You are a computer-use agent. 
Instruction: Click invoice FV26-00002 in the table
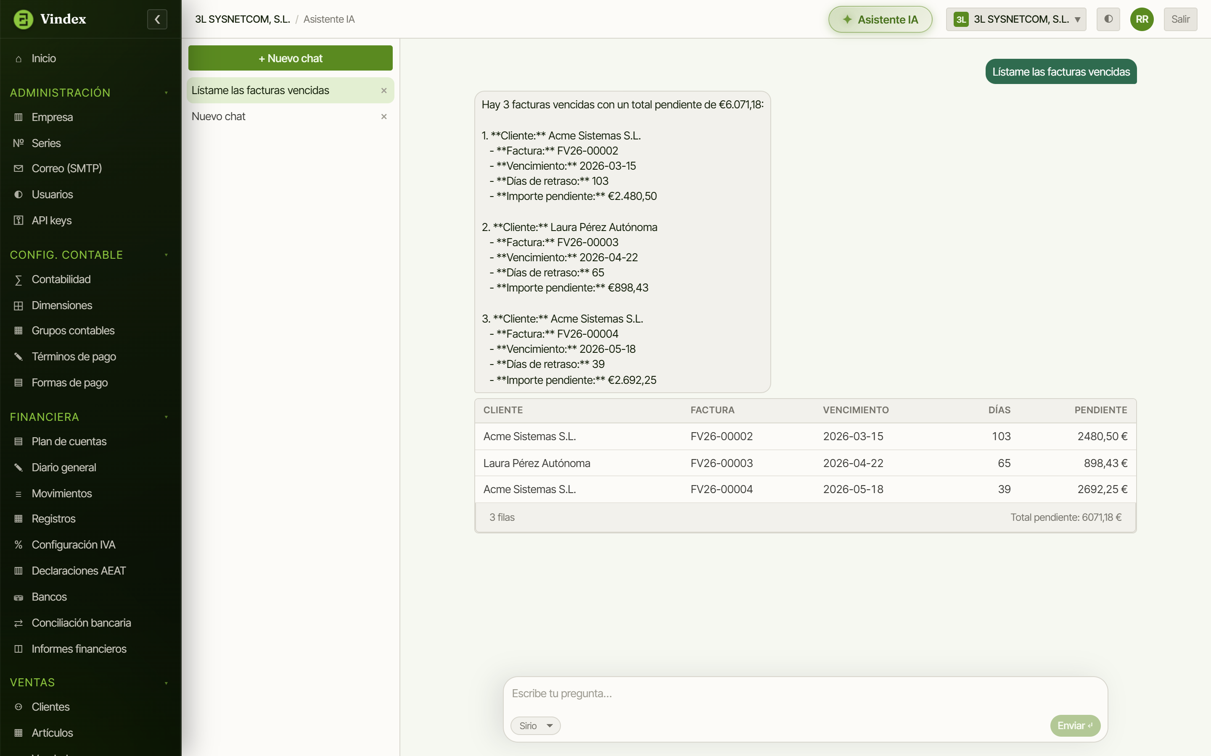click(x=722, y=436)
